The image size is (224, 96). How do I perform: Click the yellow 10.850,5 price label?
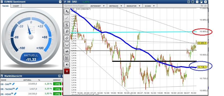tap(202, 43)
